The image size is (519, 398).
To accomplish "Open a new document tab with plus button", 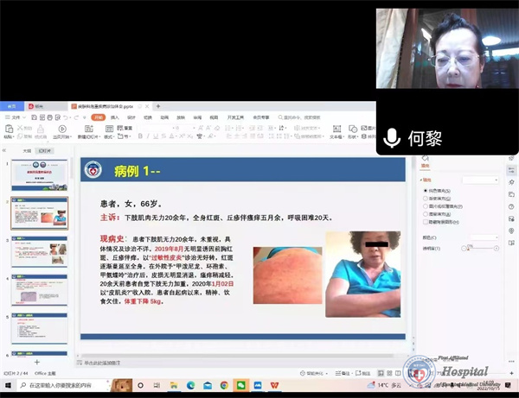I will tap(158, 106).
